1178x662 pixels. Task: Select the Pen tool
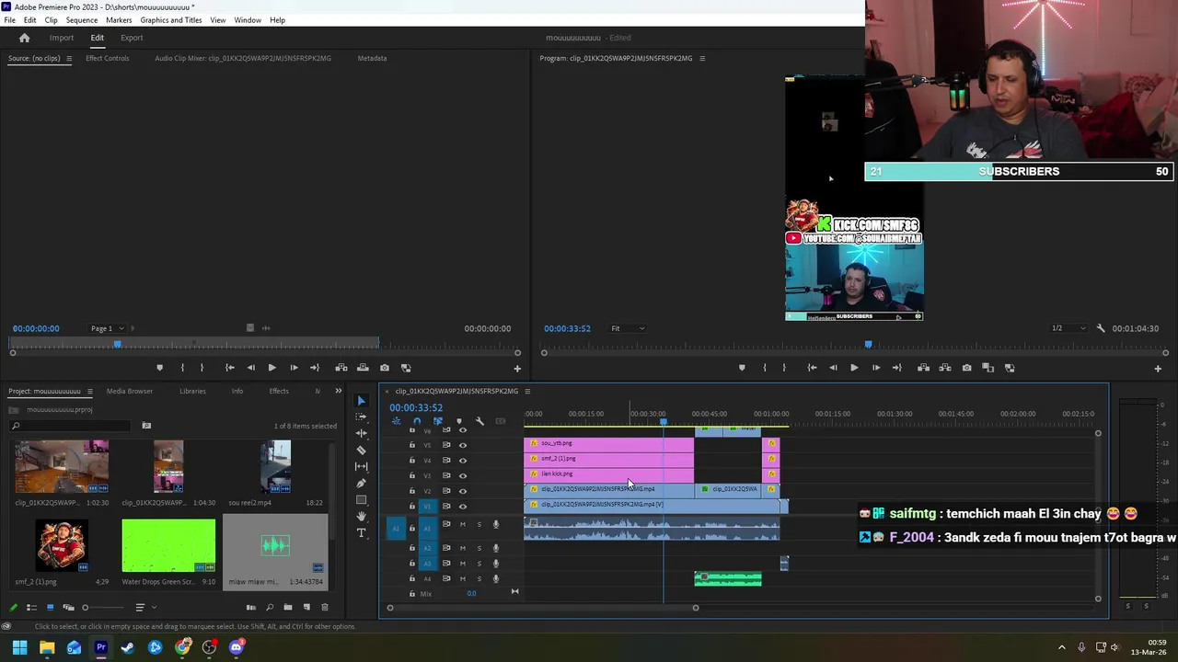[361, 483]
